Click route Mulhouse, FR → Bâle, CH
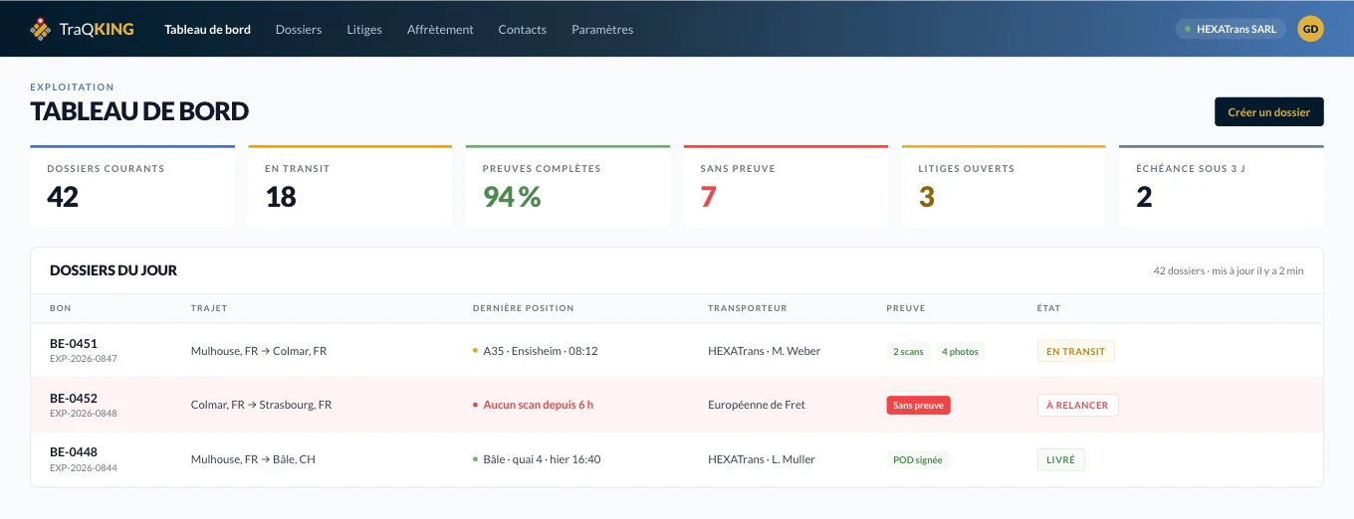The image size is (1354, 519). pyautogui.click(x=253, y=459)
